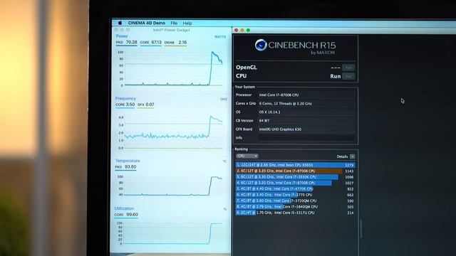Click the PKG temperature value 93.80

pyautogui.click(x=130, y=167)
